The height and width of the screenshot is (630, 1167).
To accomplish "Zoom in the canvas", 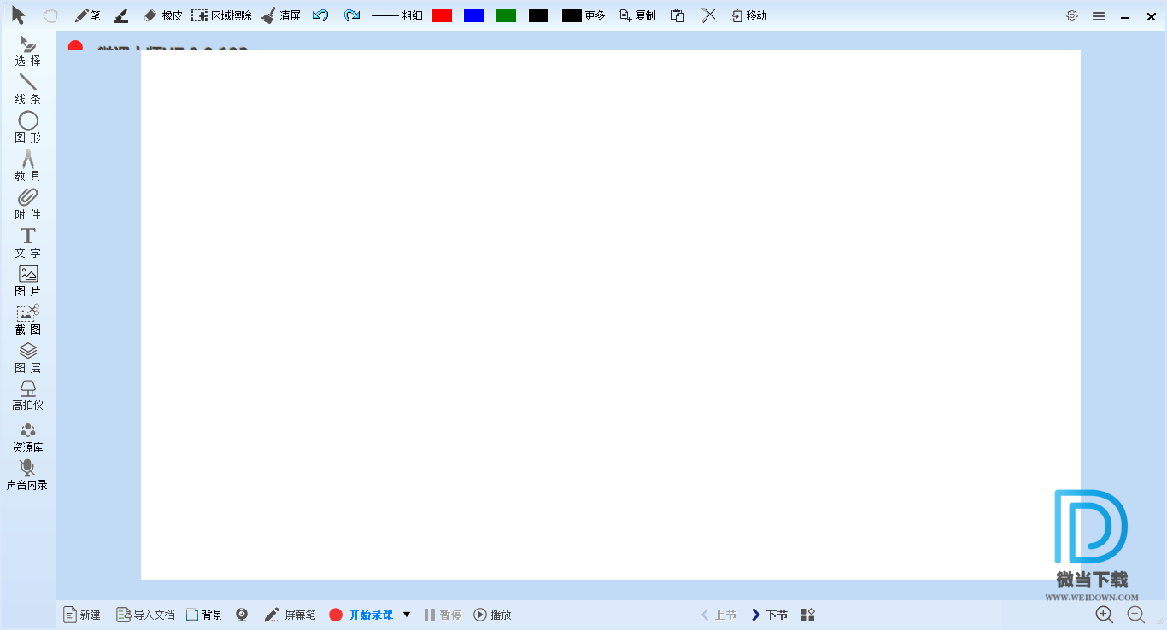I will tap(1105, 615).
